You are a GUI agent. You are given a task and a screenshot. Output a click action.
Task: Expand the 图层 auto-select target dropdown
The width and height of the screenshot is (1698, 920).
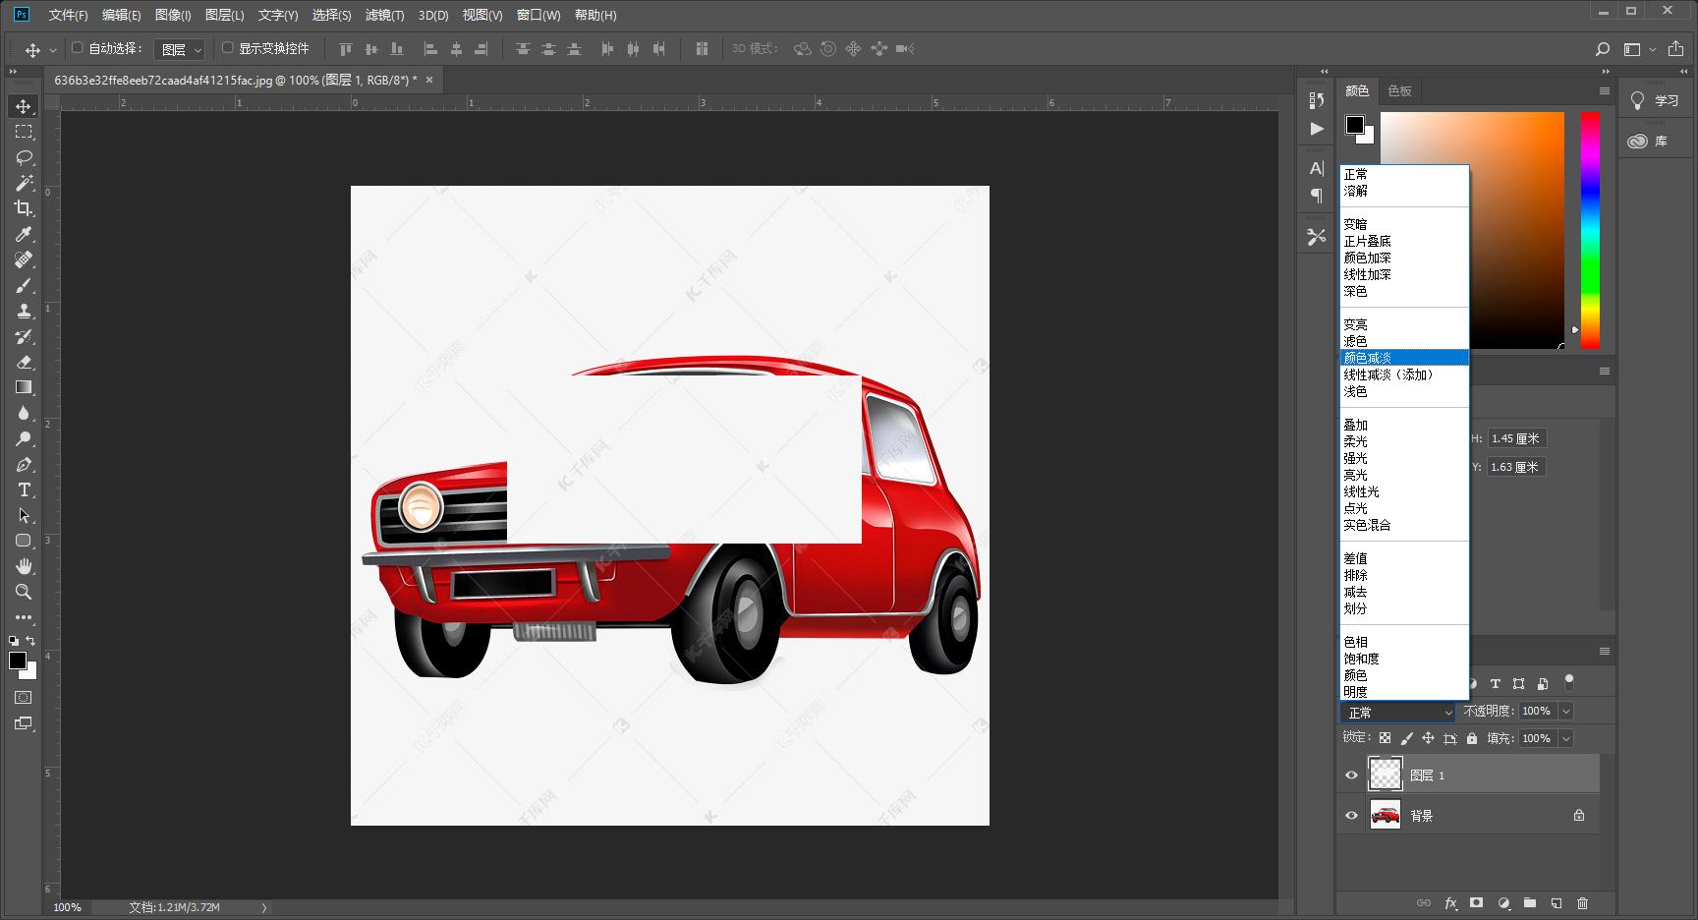click(x=181, y=49)
